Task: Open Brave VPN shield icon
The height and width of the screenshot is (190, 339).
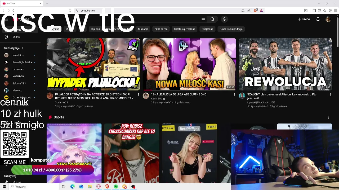Action: coord(330,11)
